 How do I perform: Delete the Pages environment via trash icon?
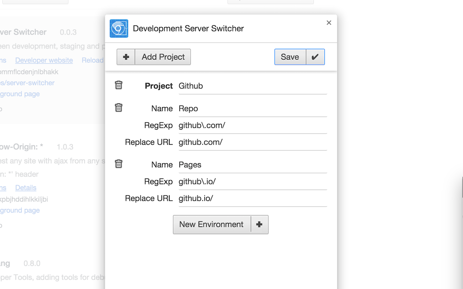coord(119,164)
